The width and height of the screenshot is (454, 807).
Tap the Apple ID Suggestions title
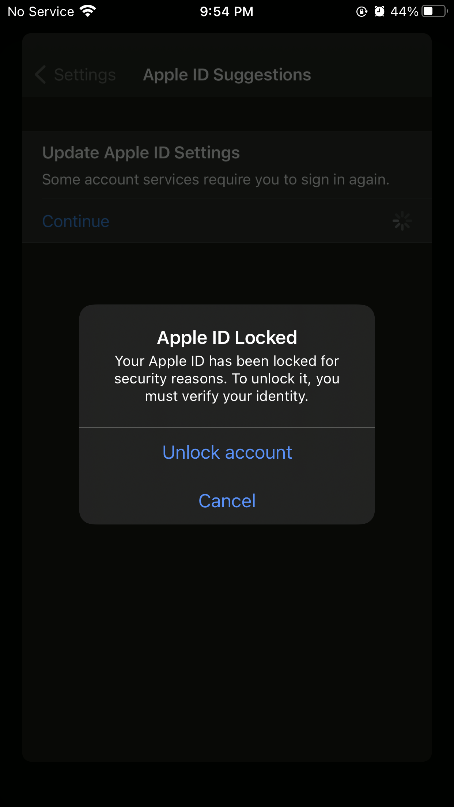[227, 75]
